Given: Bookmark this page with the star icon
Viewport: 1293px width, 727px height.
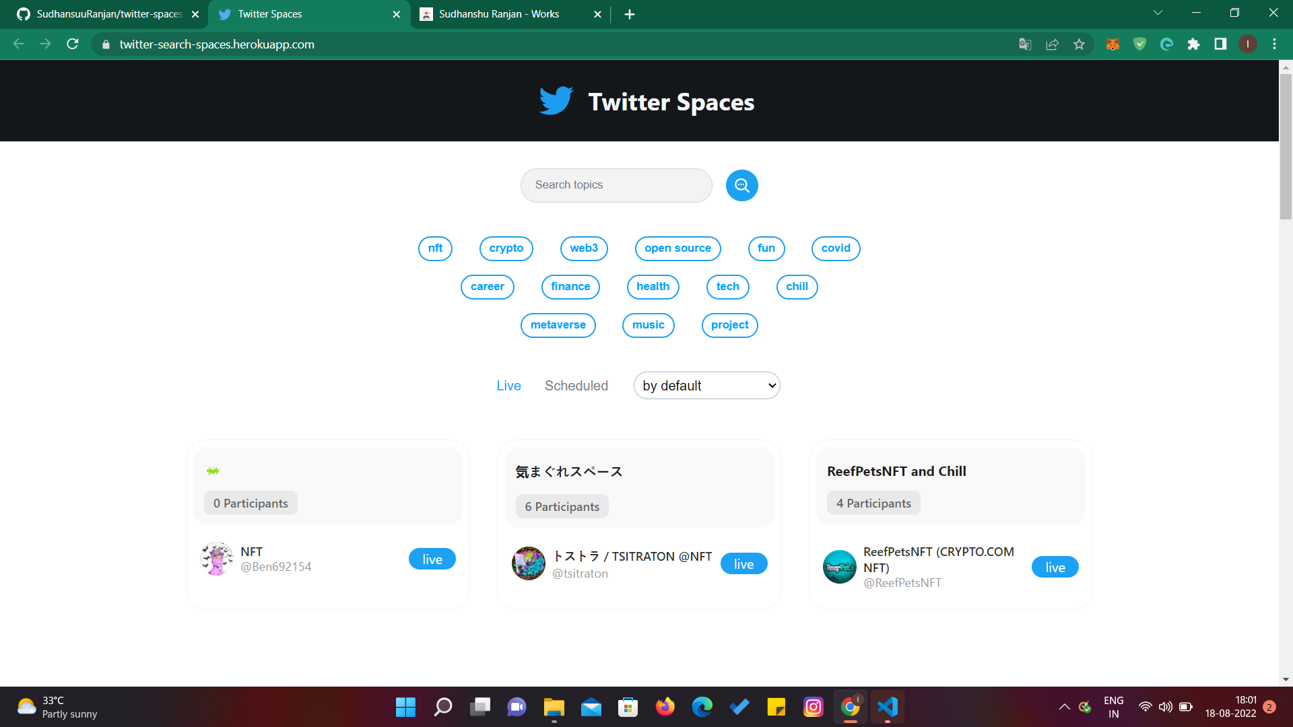Looking at the screenshot, I should (1079, 44).
